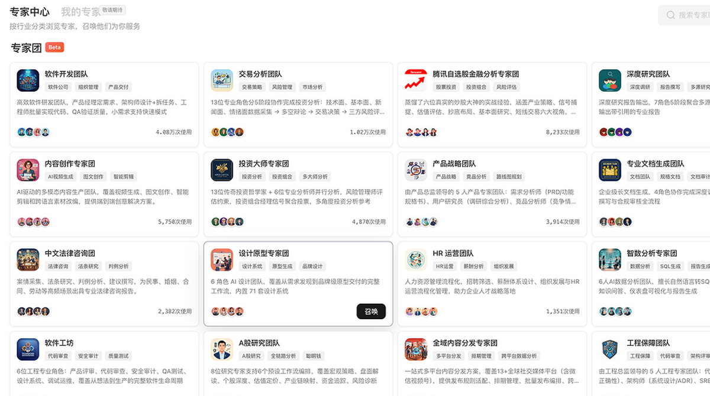Open the 软件开发团队 title link
The height and width of the screenshot is (396, 710).
(x=66, y=74)
